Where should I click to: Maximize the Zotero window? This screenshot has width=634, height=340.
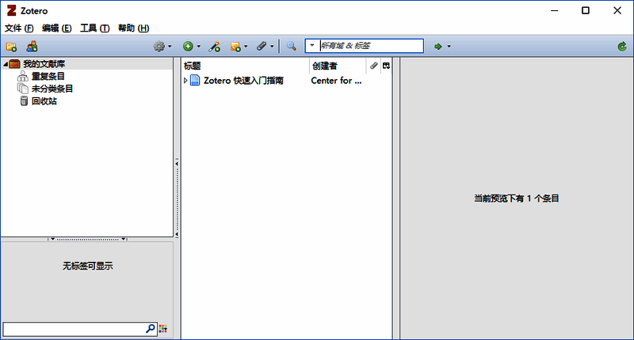point(586,10)
